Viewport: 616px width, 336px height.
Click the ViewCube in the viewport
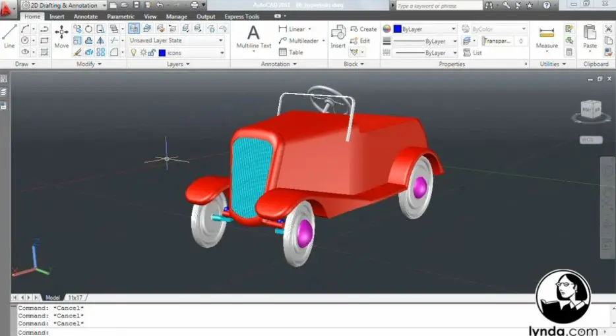pyautogui.click(x=590, y=109)
